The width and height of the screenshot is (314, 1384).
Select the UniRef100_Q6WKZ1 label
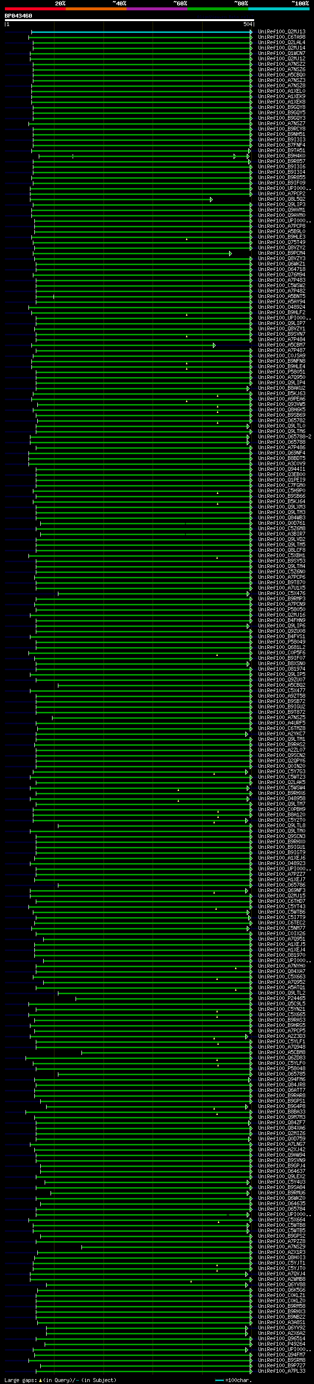tap(282, 264)
